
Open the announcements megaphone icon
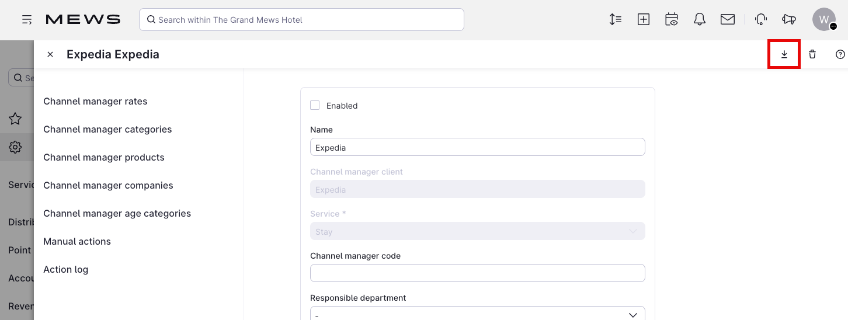(x=789, y=19)
